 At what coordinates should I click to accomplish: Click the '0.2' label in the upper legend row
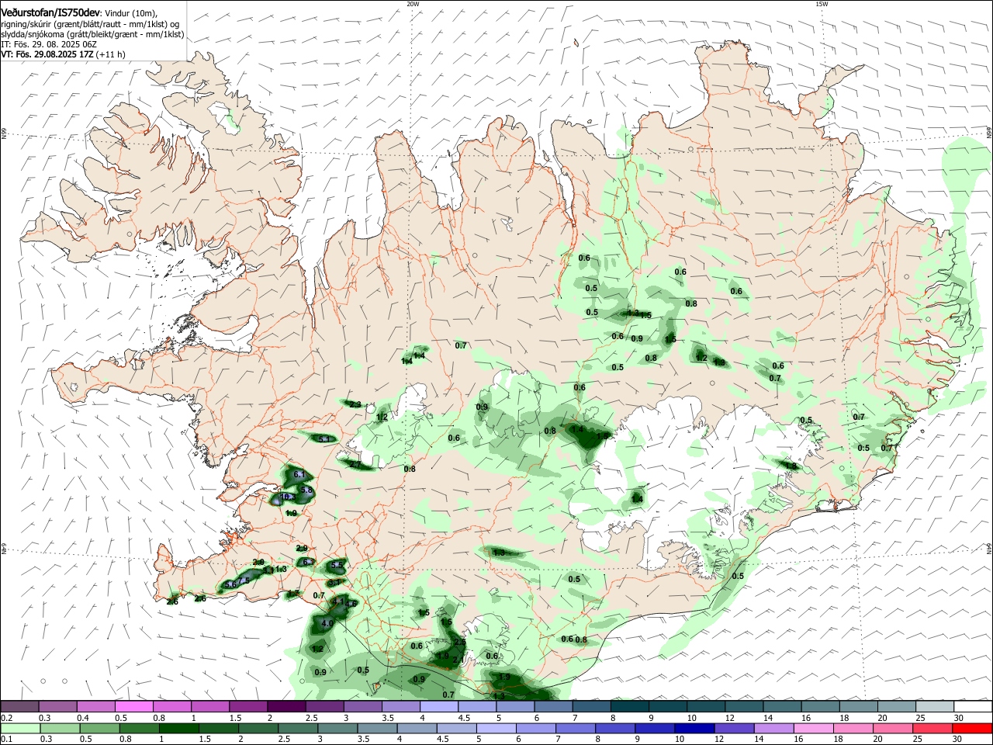coord(6,718)
